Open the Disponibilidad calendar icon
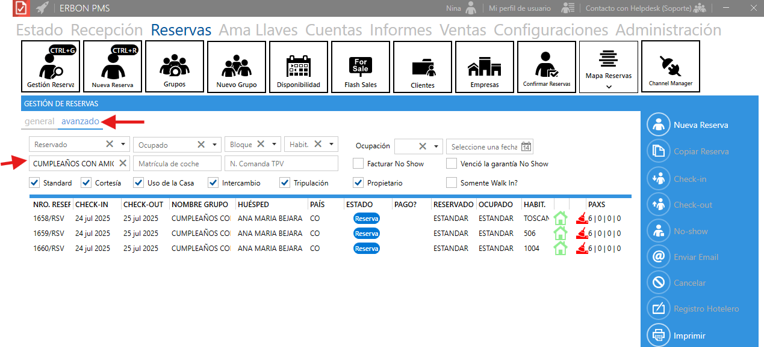 click(298, 67)
